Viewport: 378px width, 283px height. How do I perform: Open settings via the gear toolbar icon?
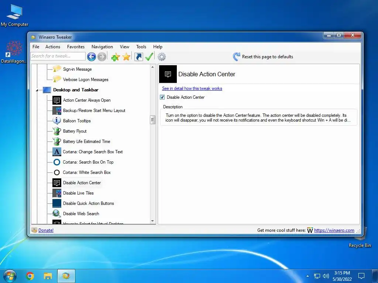coord(162,57)
